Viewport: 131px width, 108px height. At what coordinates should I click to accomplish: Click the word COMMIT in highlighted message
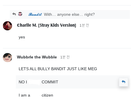(50, 82)
